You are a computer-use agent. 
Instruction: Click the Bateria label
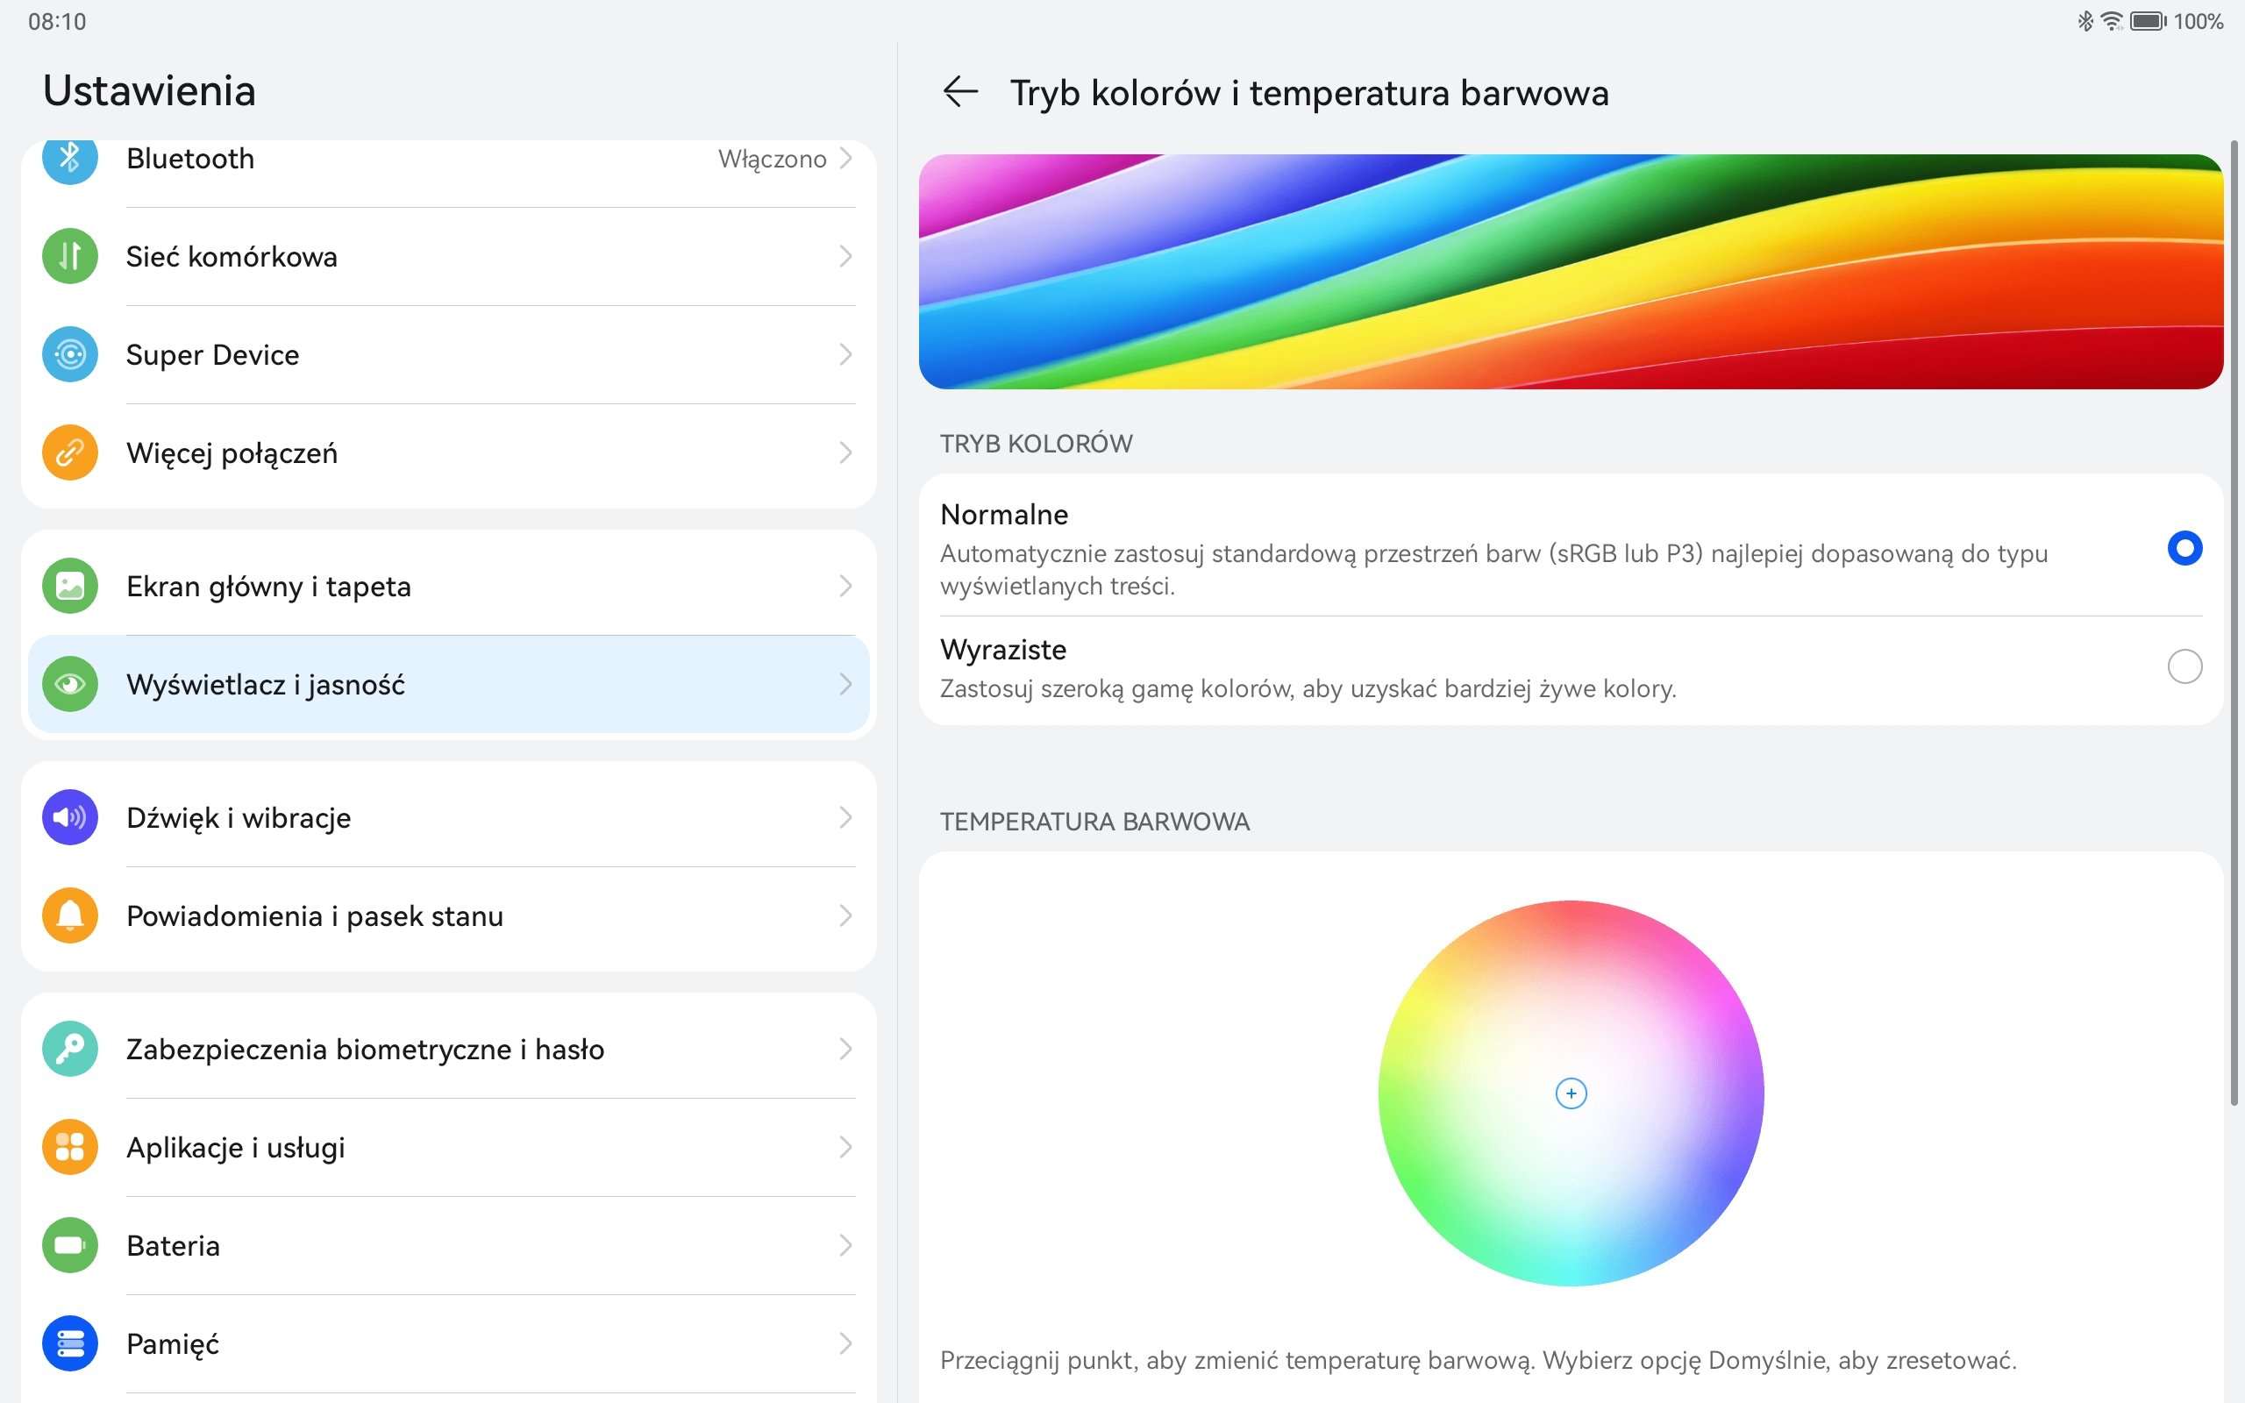173,1246
